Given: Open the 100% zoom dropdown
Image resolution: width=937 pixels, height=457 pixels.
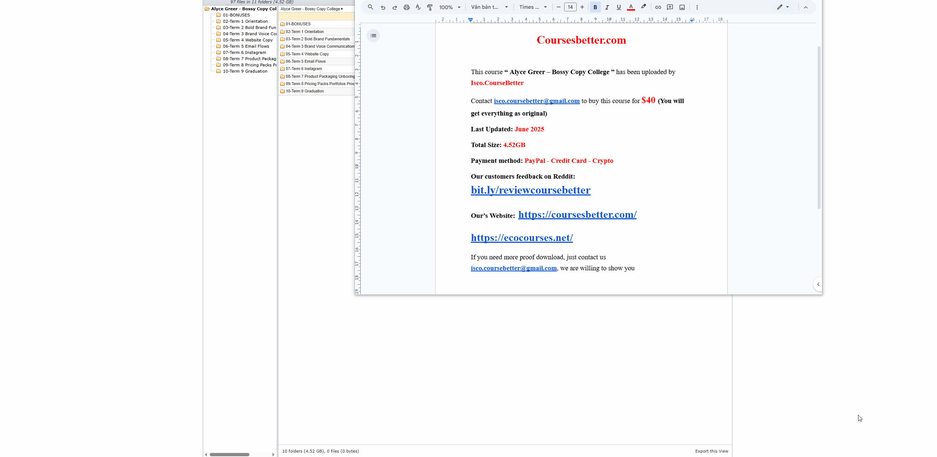Looking at the screenshot, I should click(450, 7).
